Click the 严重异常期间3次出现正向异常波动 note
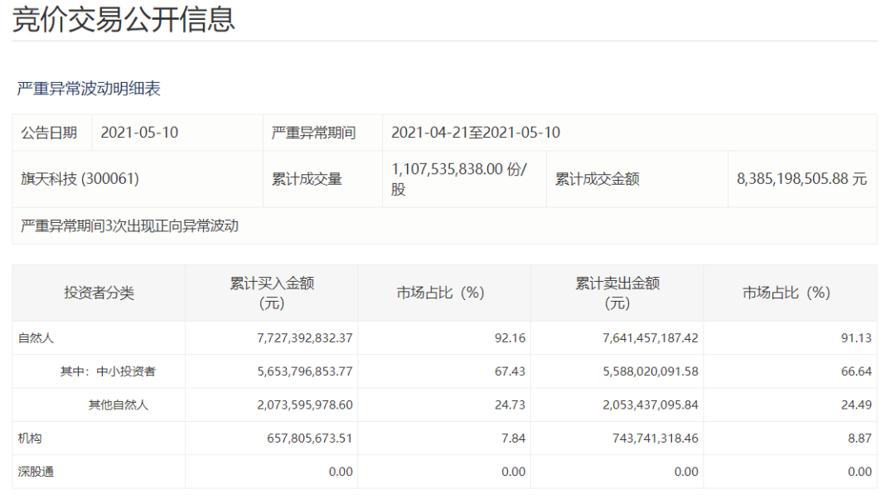The image size is (895, 499). click(129, 225)
